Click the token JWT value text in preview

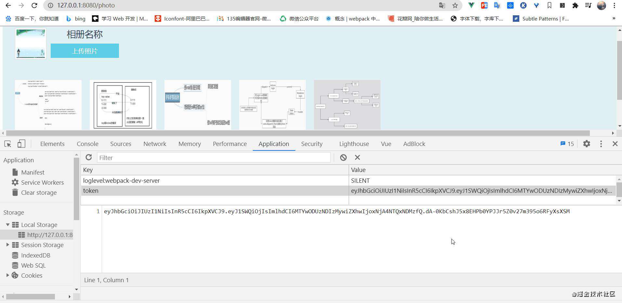[337, 211]
